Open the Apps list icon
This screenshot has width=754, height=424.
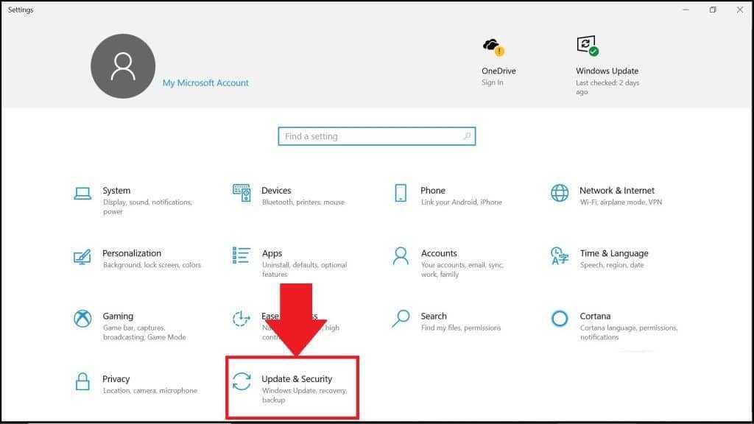click(242, 255)
